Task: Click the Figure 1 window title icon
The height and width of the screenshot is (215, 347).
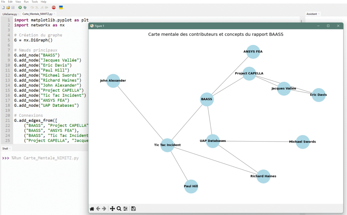Action: coord(92,26)
